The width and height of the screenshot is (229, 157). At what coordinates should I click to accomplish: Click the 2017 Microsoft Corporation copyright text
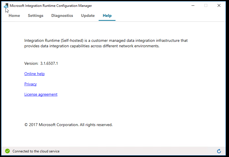click(68, 125)
